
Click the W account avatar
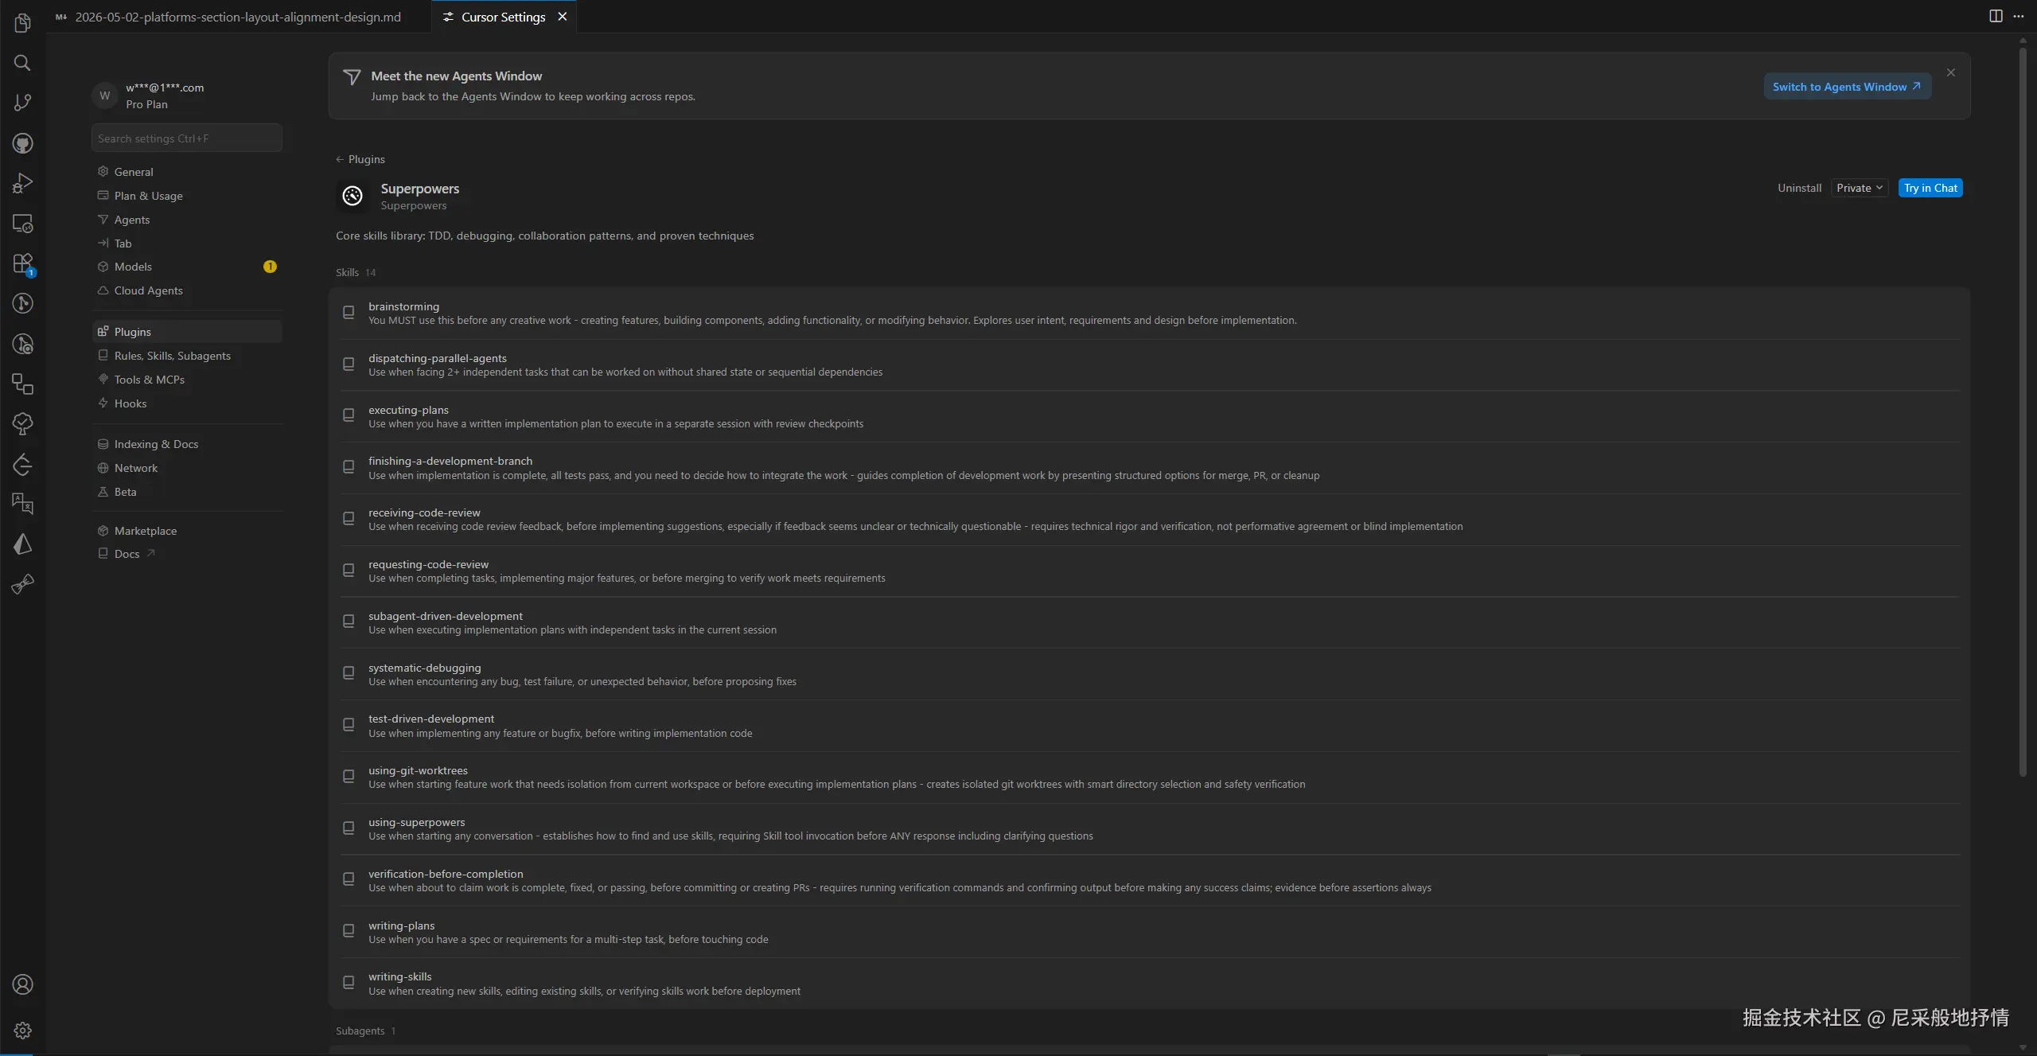click(104, 95)
